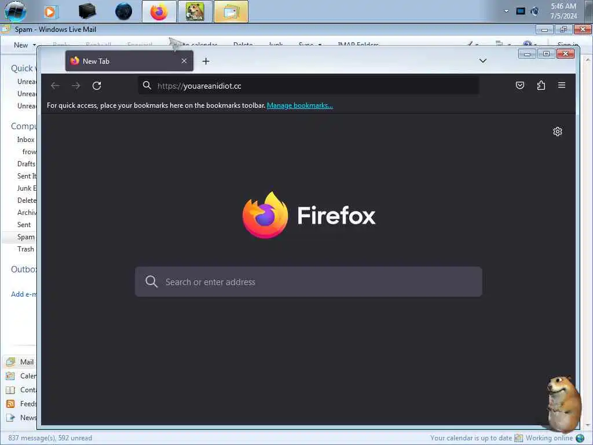
Task: Switch to Feeds view in Live Mail
Action: coord(21,404)
